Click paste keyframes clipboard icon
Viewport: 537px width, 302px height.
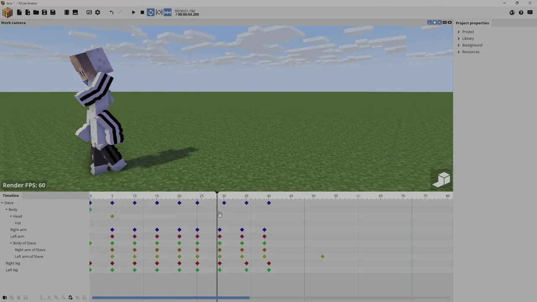coord(70,297)
